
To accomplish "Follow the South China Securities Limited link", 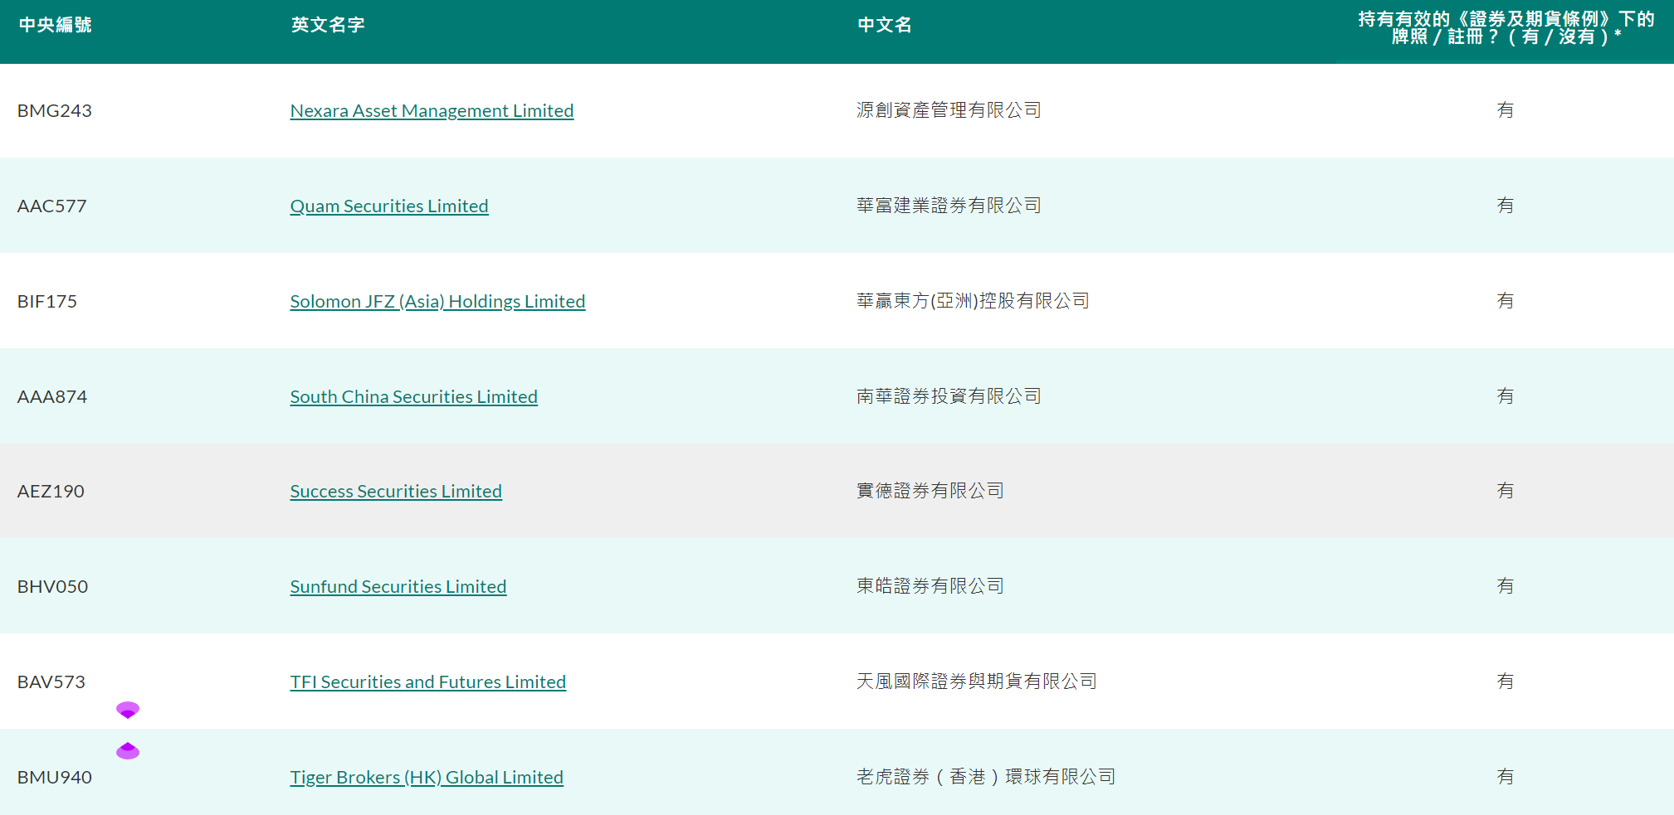I will point(414,396).
